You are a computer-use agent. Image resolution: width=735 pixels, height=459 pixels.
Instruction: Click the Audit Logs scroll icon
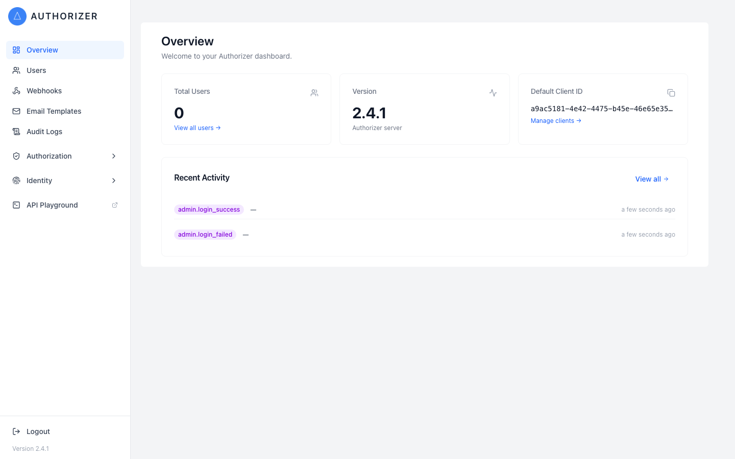16,132
